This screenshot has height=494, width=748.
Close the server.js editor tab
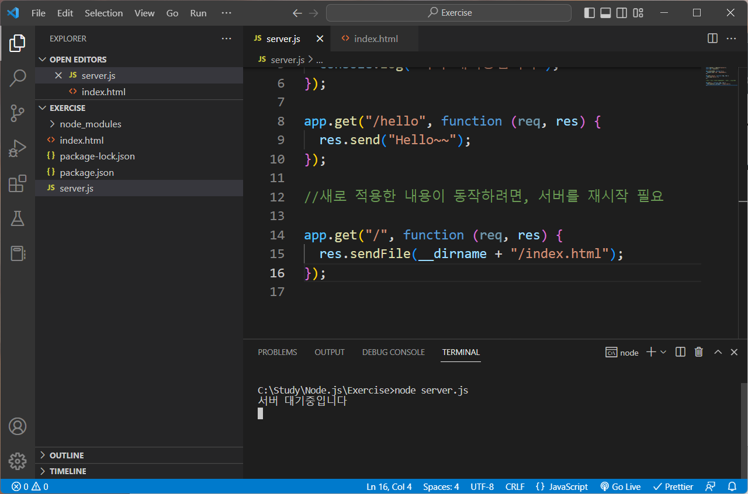(320, 39)
